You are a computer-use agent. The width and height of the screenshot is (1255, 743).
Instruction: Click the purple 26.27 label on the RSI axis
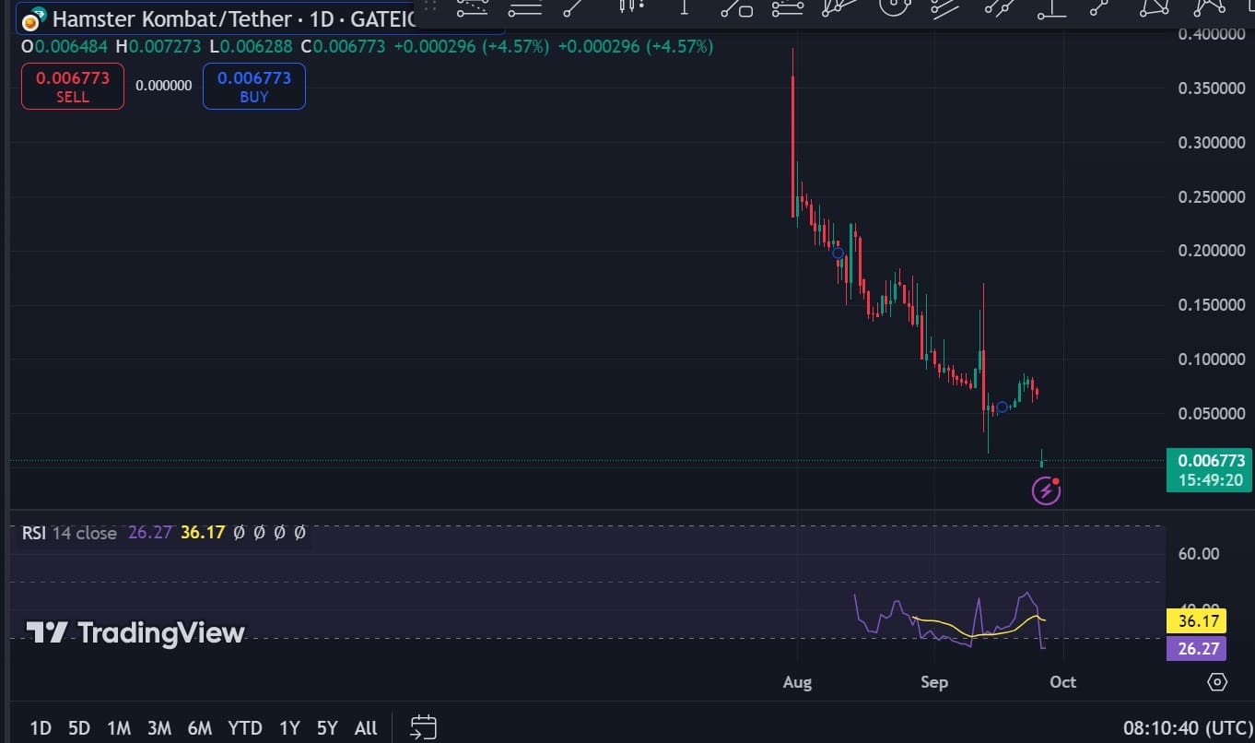tap(1196, 649)
